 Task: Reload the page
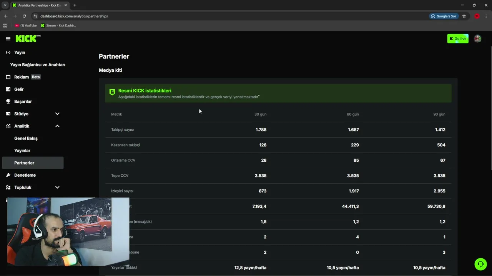click(x=24, y=16)
